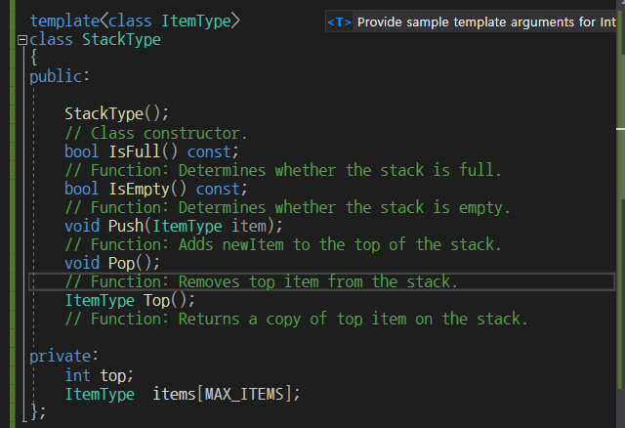Click the 'private:' access specifier
The width and height of the screenshot is (625, 428).
63,357
